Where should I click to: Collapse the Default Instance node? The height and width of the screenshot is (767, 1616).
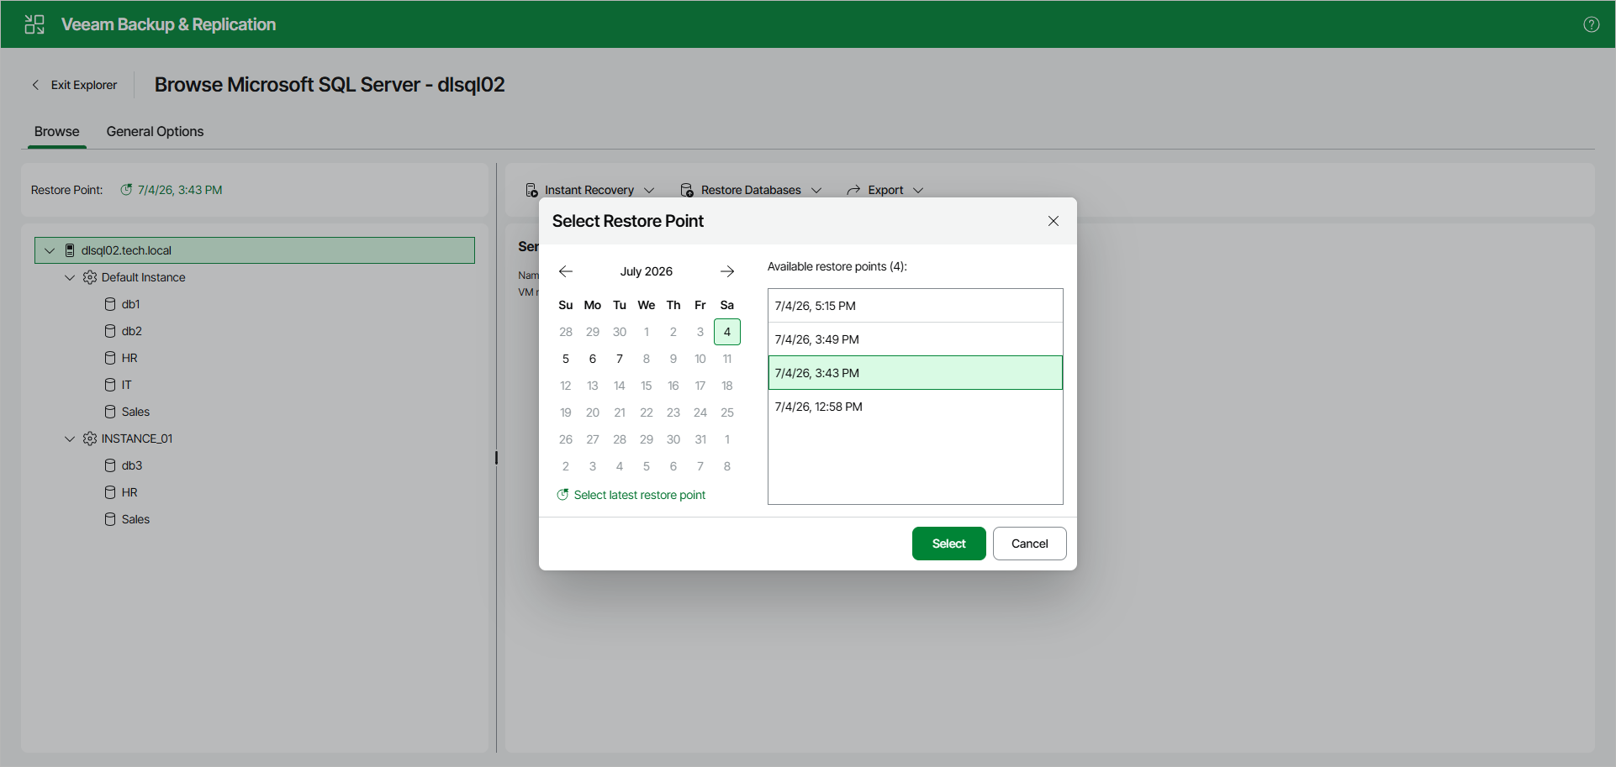70,277
